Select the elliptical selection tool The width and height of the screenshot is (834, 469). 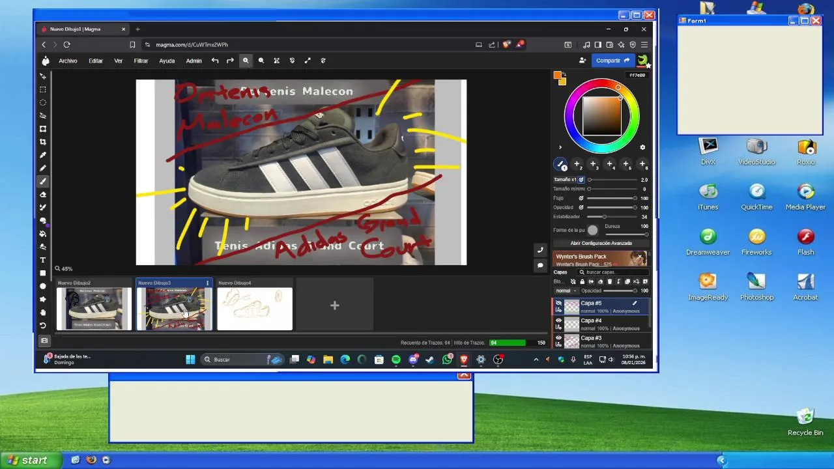43,102
